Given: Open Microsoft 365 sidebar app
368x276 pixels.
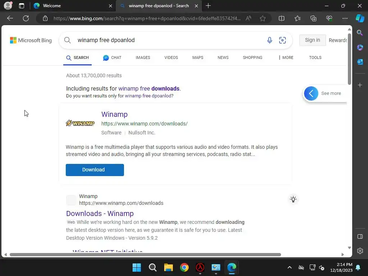Looking at the screenshot, I should click(360, 47).
